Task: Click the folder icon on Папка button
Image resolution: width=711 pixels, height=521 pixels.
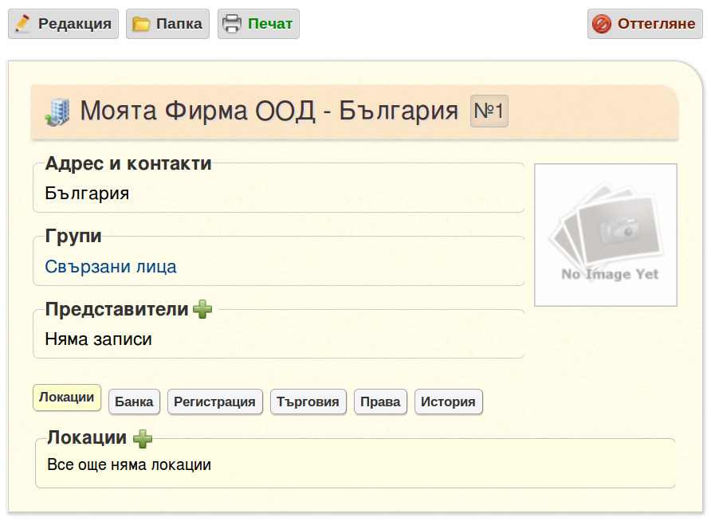Action: click(141, 24)
